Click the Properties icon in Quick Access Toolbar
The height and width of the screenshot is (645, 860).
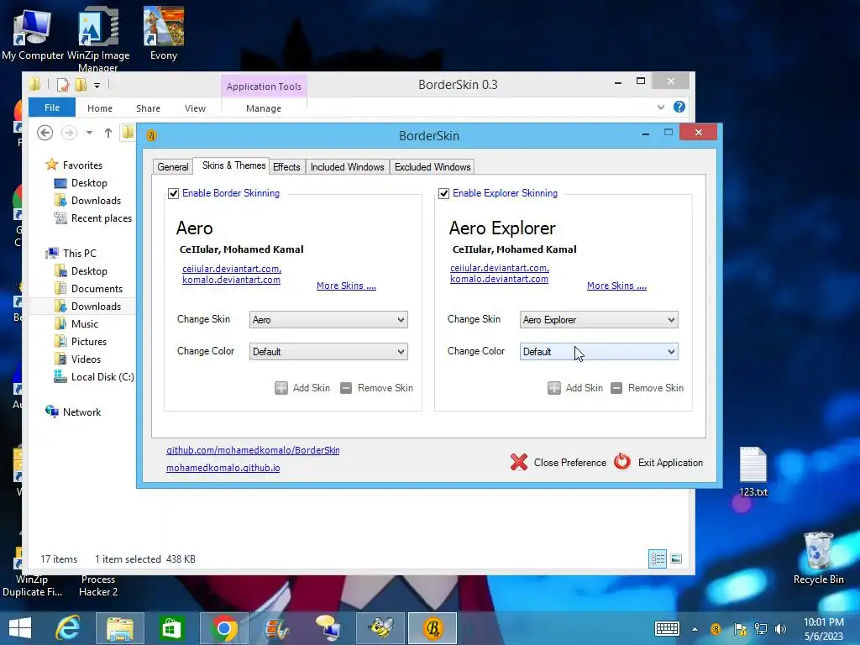(x=63, y=85)
